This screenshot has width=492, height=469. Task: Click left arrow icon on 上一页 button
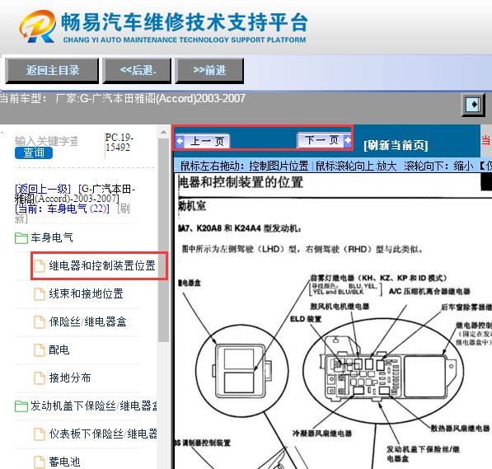coord(180,141)
